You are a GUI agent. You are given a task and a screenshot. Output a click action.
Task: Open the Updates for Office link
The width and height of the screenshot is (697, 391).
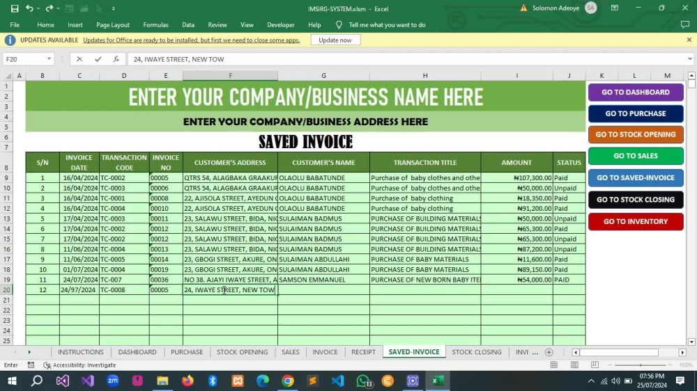[192, 40]
